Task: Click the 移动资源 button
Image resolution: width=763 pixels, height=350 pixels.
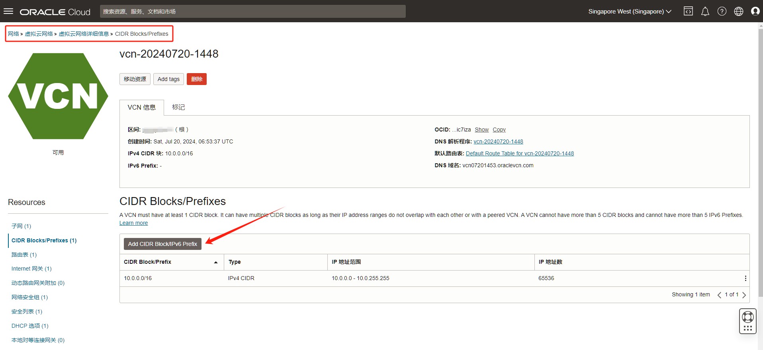Action: [x=135, y=79]
